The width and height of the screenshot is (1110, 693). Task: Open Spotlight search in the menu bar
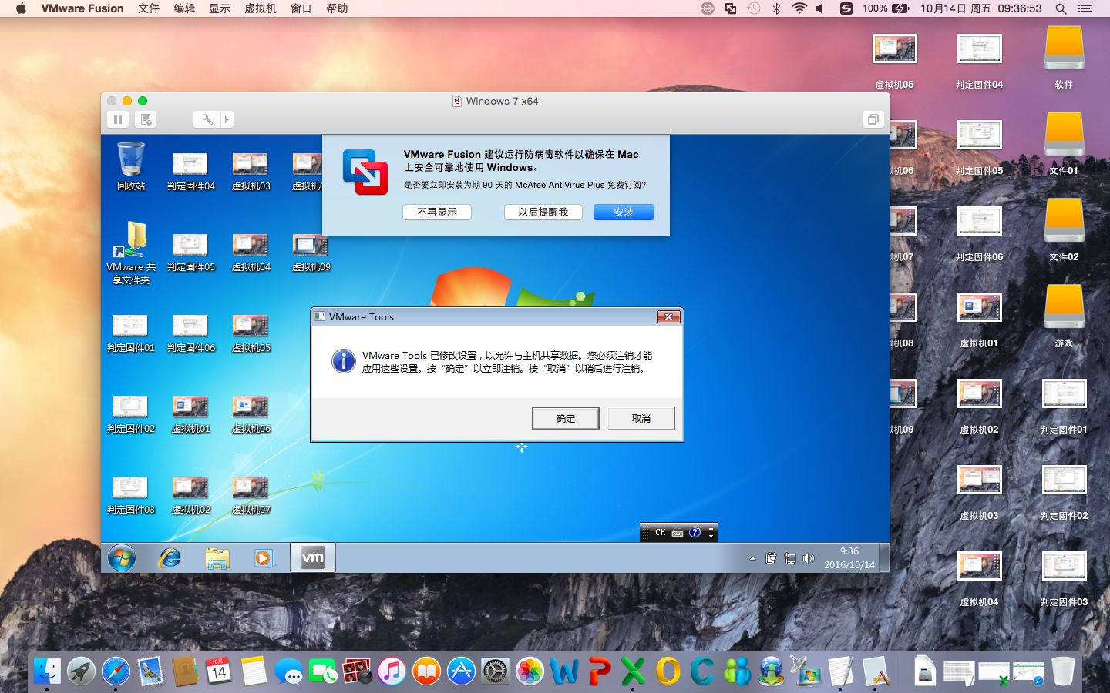coord(1061,8)
